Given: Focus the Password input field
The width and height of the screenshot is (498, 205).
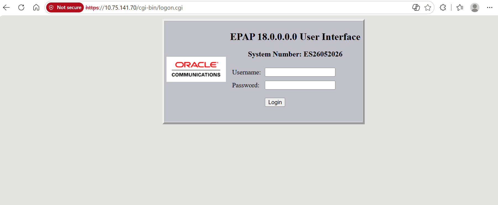Looking at the screenshot, I should tap(300, 85).
